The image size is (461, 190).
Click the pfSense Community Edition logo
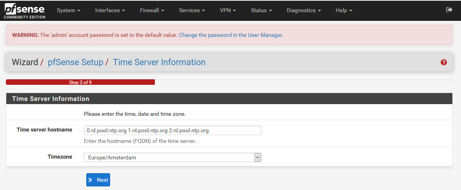[x=25, y=11]
